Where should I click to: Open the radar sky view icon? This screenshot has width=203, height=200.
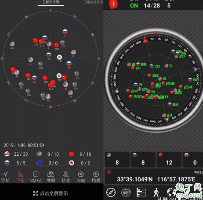[126, 193]
